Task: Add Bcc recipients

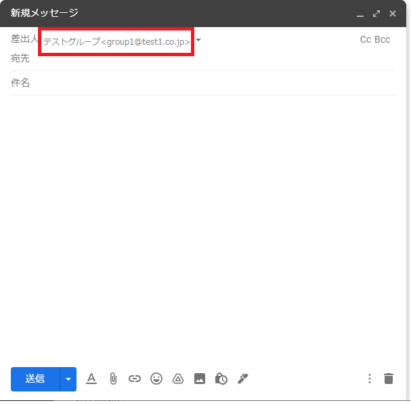Action: click(383, 39)
